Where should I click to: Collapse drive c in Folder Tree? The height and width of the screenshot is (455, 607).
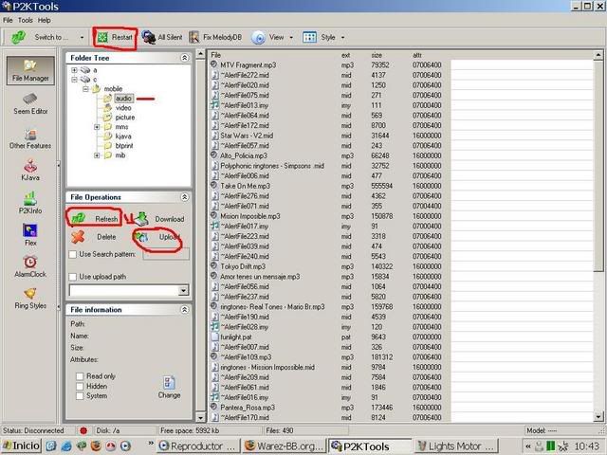[x=74, y=80]
